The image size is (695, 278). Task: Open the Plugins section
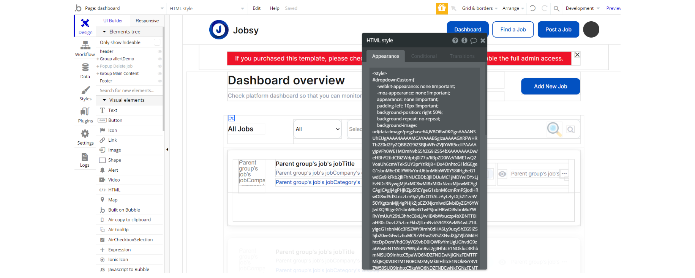pos(85,115)
